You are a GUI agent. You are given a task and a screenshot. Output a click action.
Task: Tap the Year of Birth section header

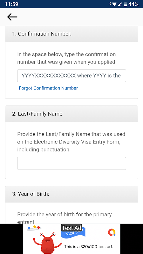pyautogui.click(x=71, y=194)
